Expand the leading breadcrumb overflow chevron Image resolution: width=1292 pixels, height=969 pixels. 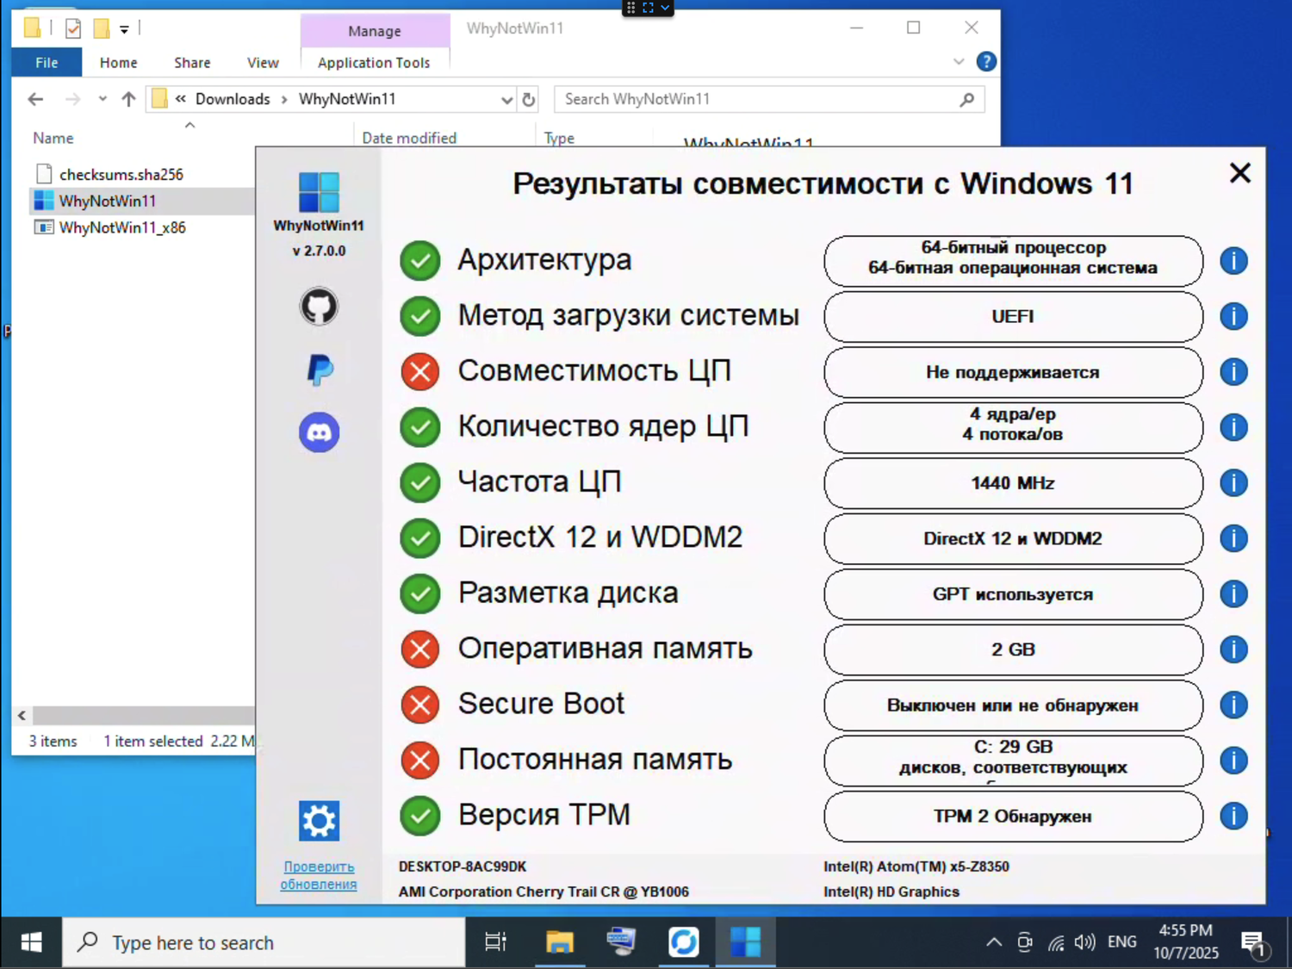click(181, 99)
